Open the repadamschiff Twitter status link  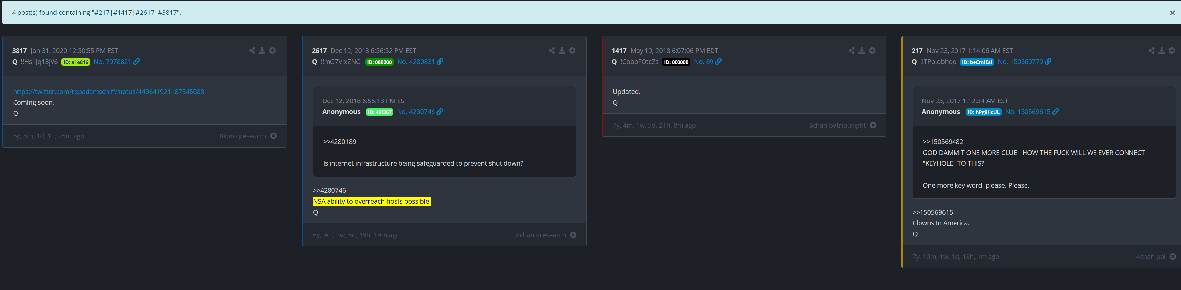coord(108,92)
